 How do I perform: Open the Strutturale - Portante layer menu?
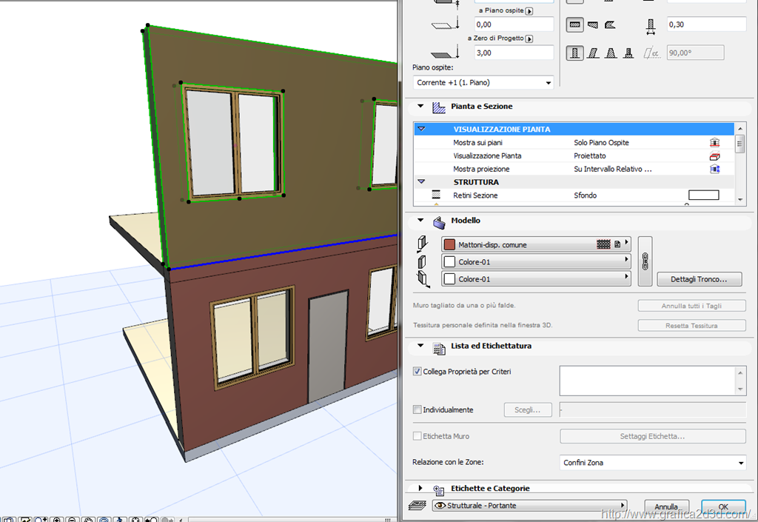click(x=529, y=506)
